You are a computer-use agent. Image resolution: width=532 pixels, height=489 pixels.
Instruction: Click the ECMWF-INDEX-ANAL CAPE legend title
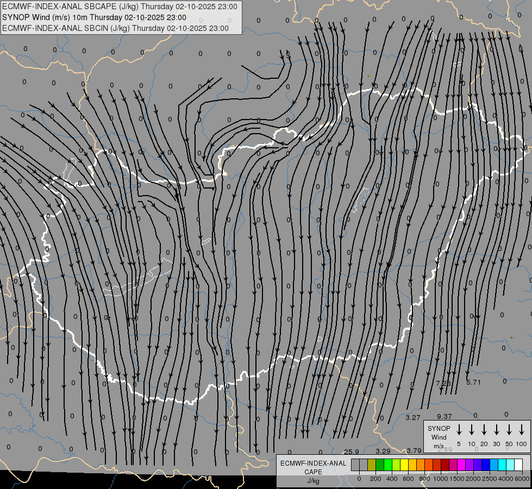[313, 468]
